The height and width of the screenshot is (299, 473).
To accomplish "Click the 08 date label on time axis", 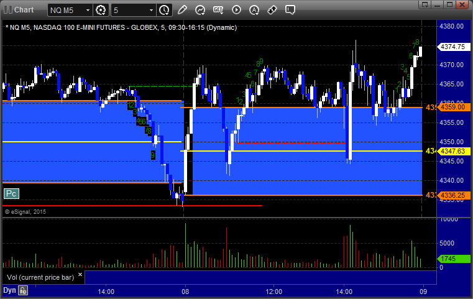I will [185, 292].
